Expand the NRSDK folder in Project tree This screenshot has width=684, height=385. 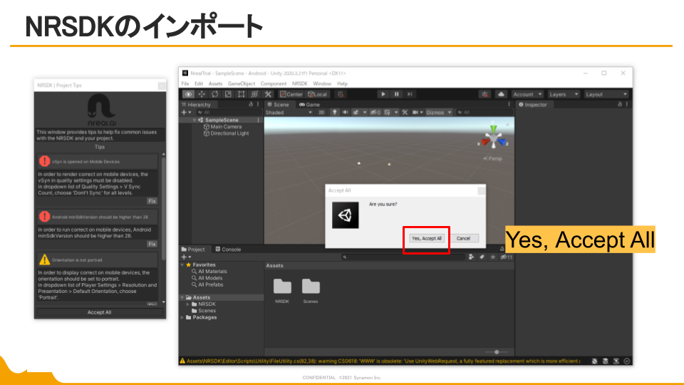(188, 304)
